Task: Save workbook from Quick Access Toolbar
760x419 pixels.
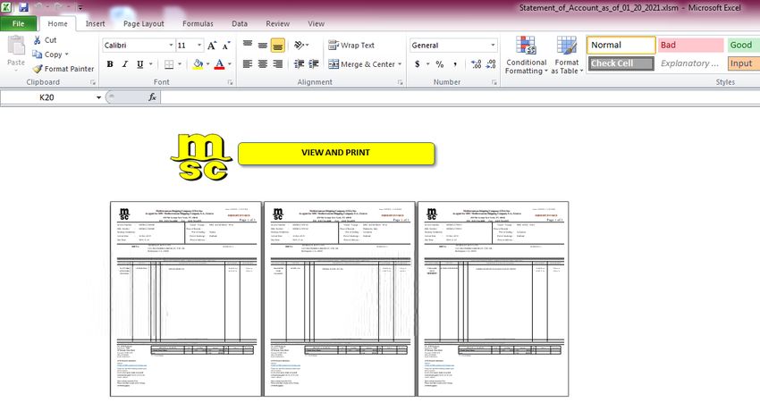Action: [23, 7]
